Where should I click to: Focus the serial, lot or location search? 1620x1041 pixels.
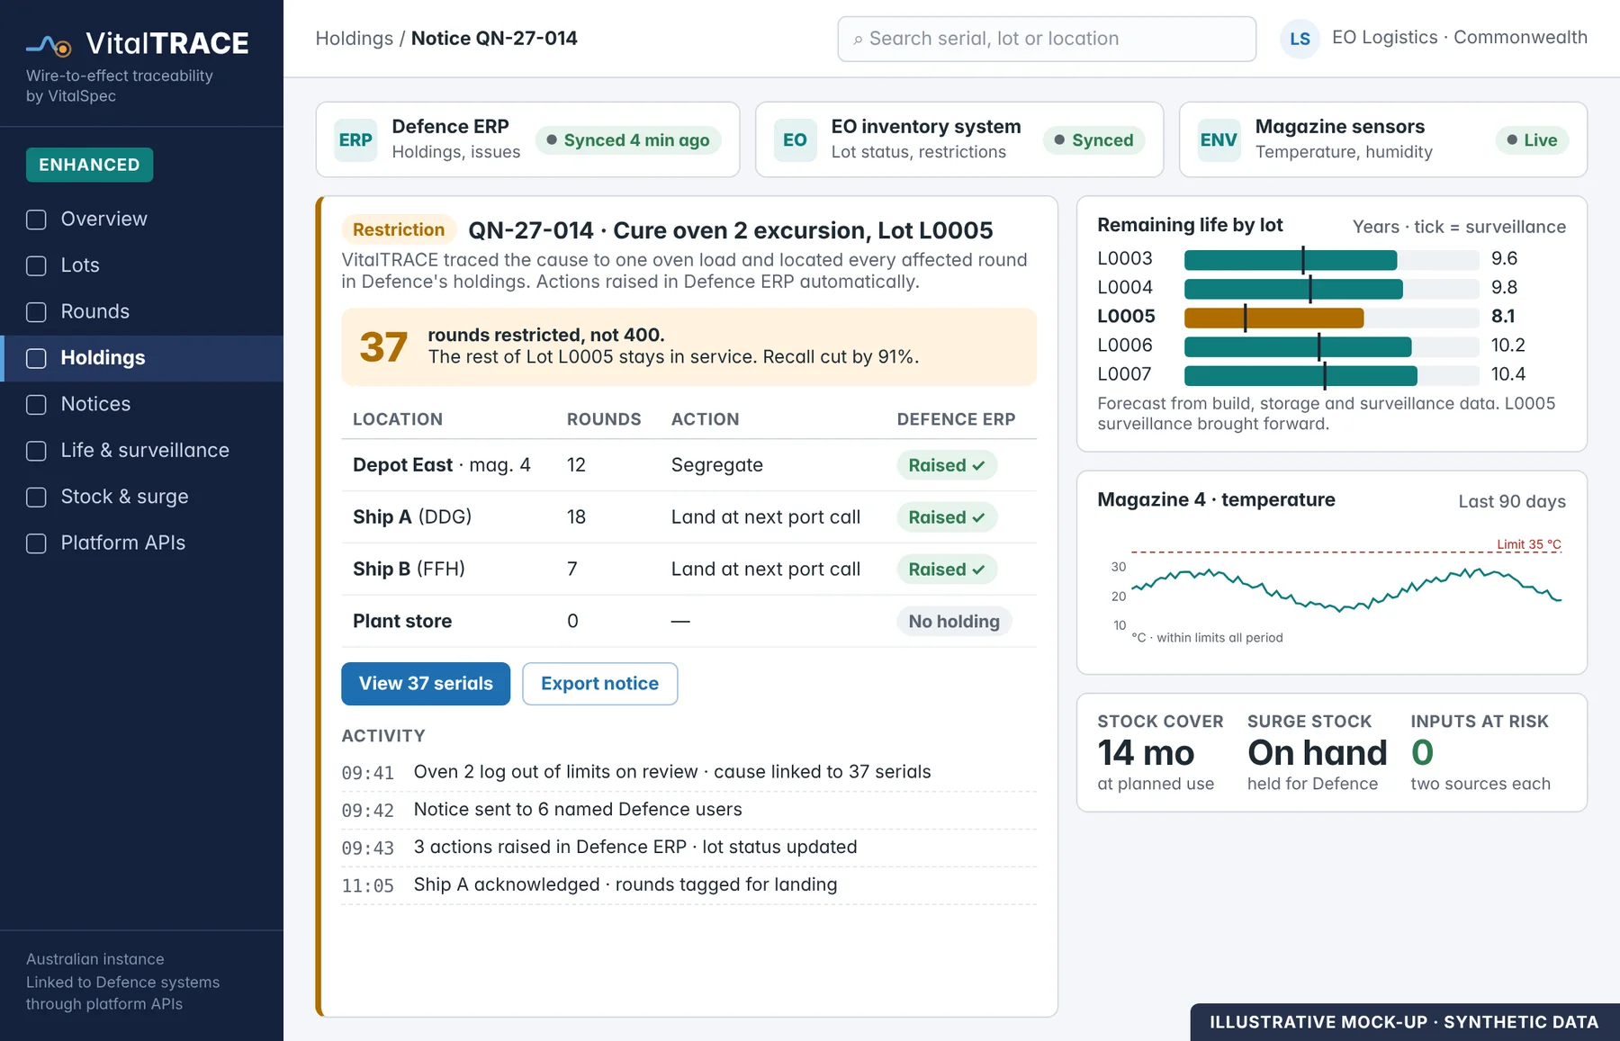(x=1047, y=39)
